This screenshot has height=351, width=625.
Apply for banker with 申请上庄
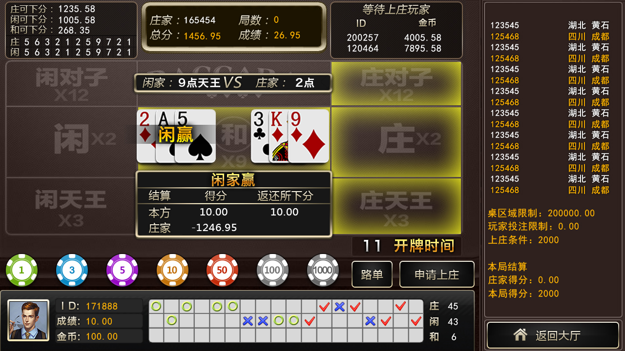click(x=437, y=274)
